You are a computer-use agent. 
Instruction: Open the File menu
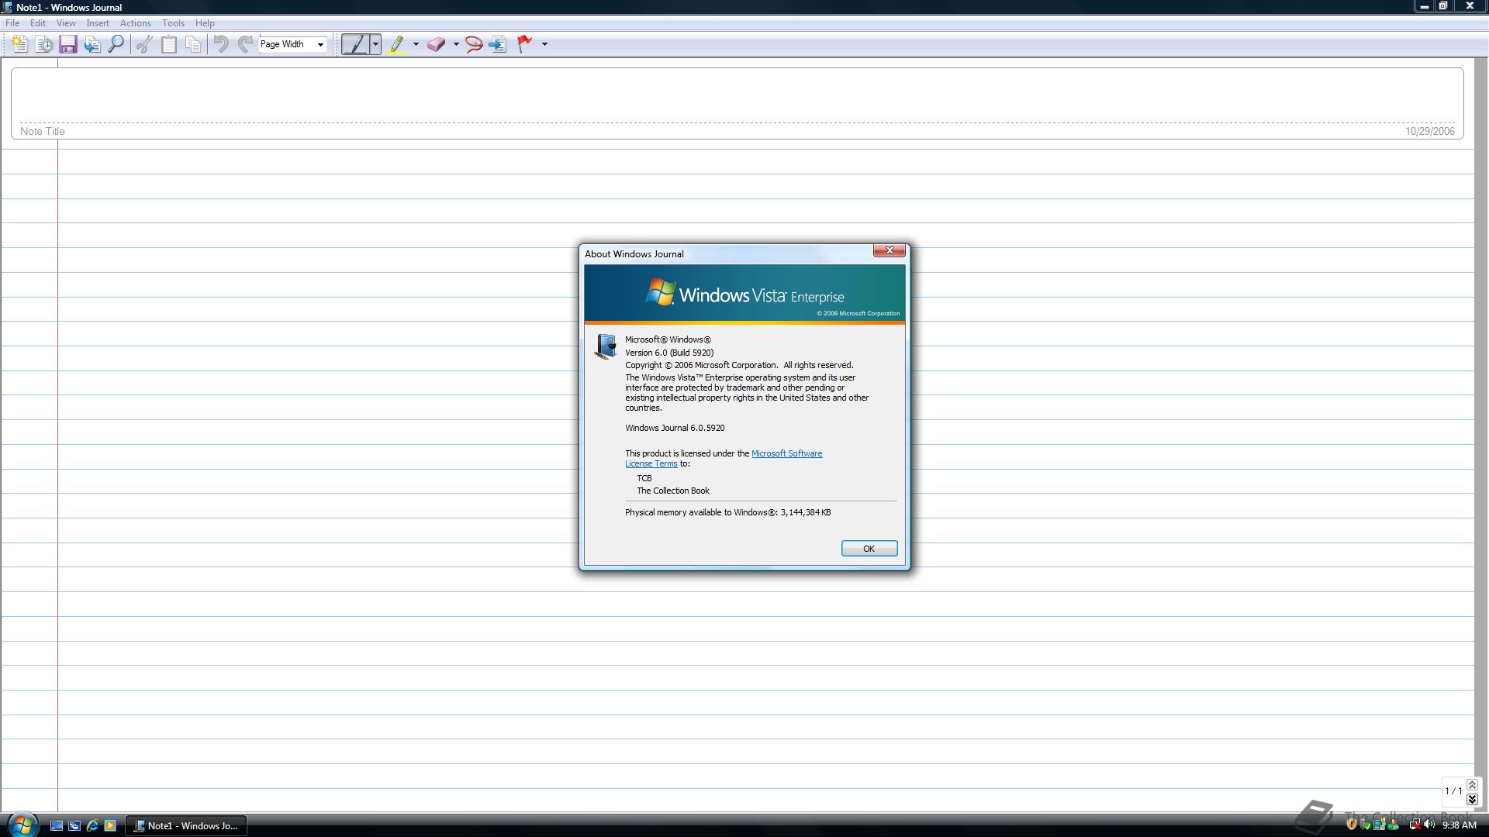tap(12, 23)
